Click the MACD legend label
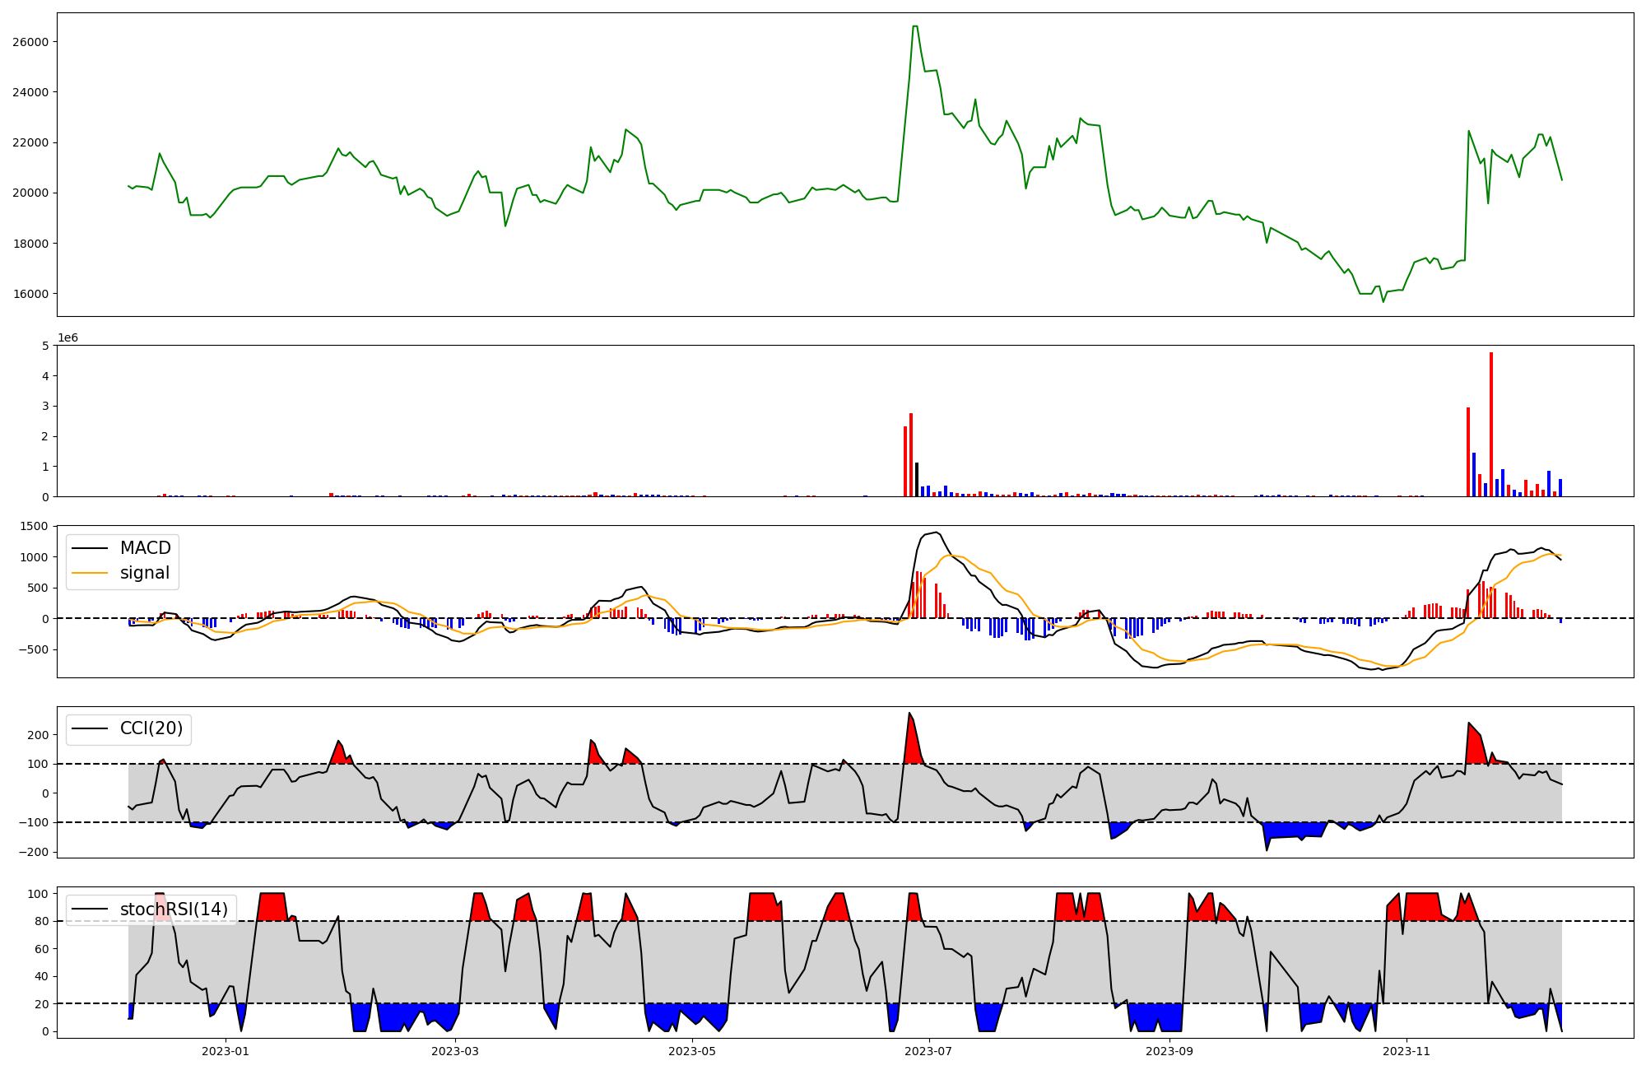Screen dimensions: 1646x1070 point(145,548)
